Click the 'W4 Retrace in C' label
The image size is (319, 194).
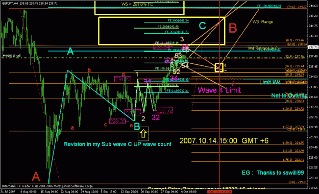pos(263,48)
